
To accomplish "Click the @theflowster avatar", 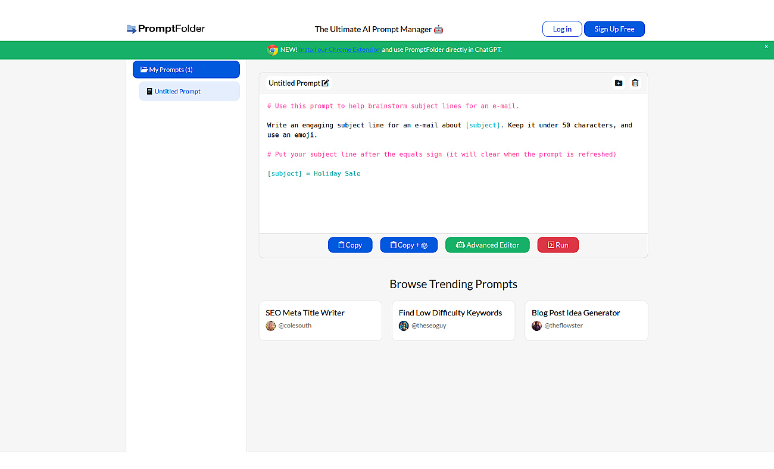I will 537,326.
